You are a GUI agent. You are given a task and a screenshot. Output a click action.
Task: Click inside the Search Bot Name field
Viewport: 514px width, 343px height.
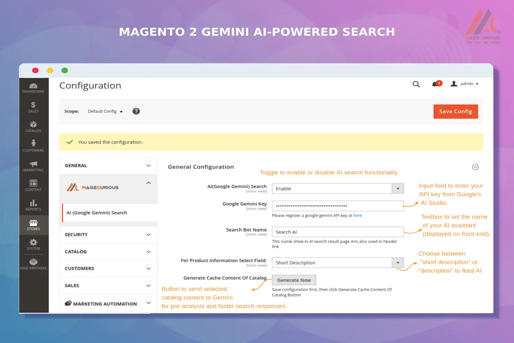(x=338, y=232)
